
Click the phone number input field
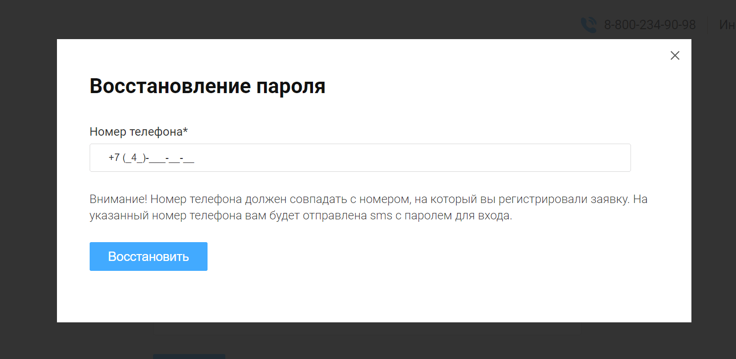click(x=360, y=158)
